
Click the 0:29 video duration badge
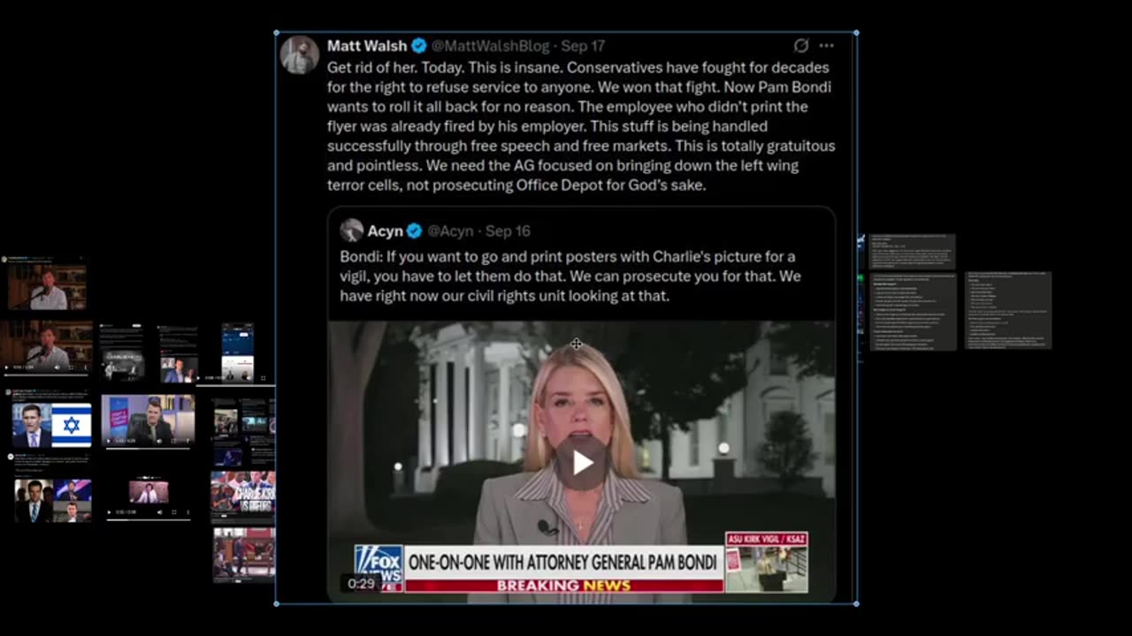361,584
